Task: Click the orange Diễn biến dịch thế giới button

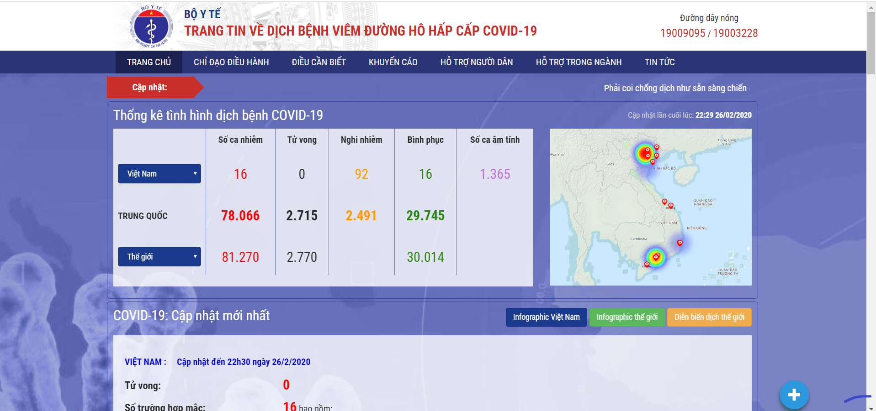Action: coord(709,317)
